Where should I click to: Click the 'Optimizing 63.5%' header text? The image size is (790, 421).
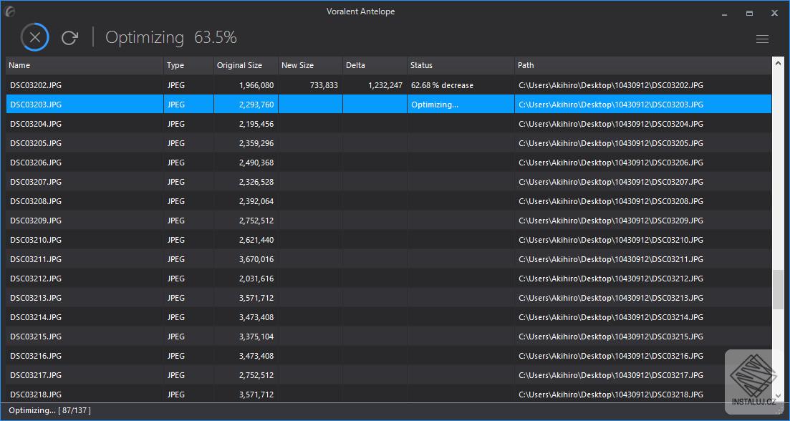point(170,38)
